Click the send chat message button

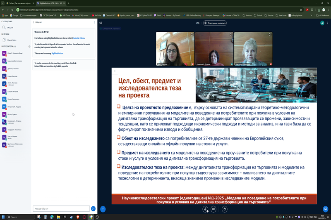click(94, 209)
